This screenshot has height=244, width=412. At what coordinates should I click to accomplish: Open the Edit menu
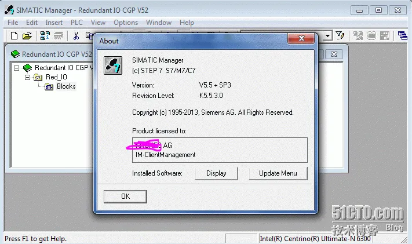[32, 23]
